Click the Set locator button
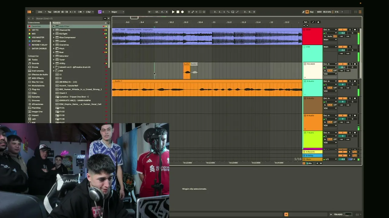This screenshot has width=389, height=218. [x=306, y=22]
